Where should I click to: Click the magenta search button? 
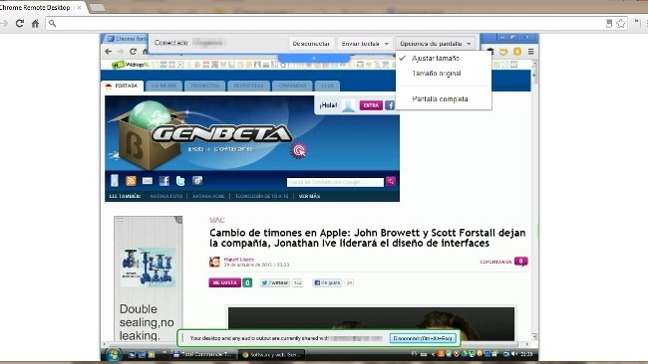(391, 181)
